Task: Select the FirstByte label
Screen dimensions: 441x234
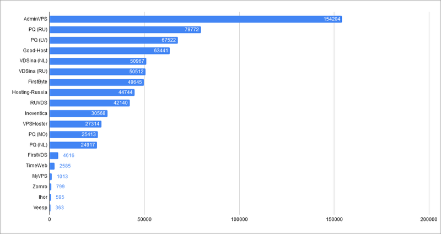Action: click(37, 82)
